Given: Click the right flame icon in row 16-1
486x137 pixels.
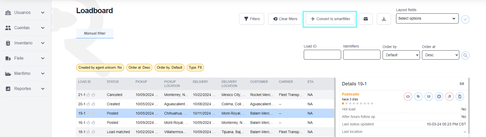Looking at the screenshot, I should 93,123.
